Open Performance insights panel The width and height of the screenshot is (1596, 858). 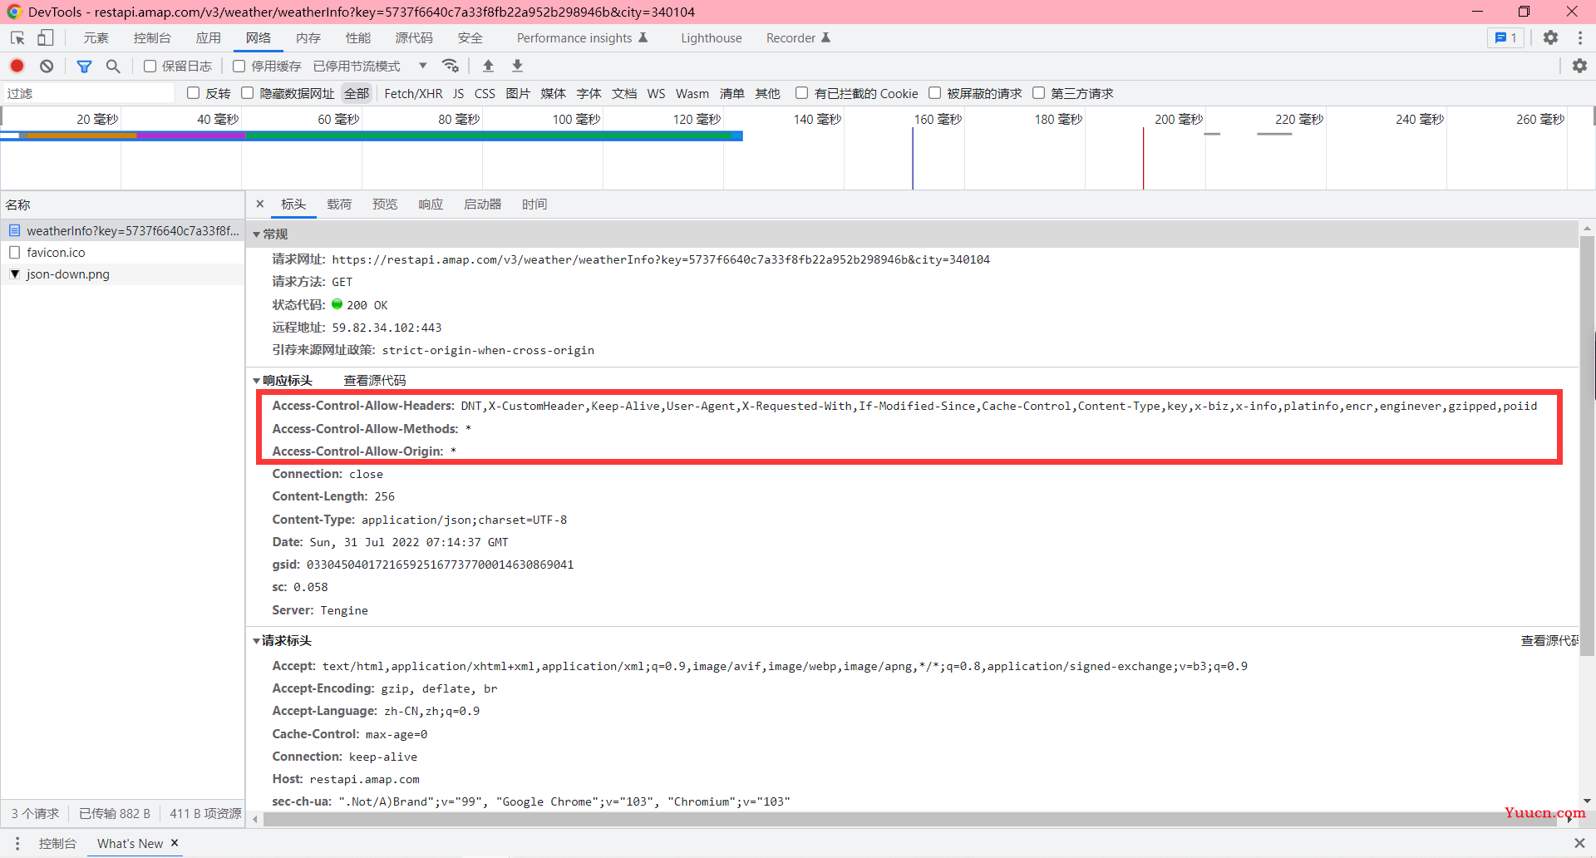point(582,38)
